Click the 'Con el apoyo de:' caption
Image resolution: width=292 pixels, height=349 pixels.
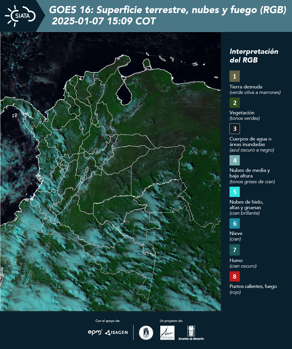coord(108,321)
